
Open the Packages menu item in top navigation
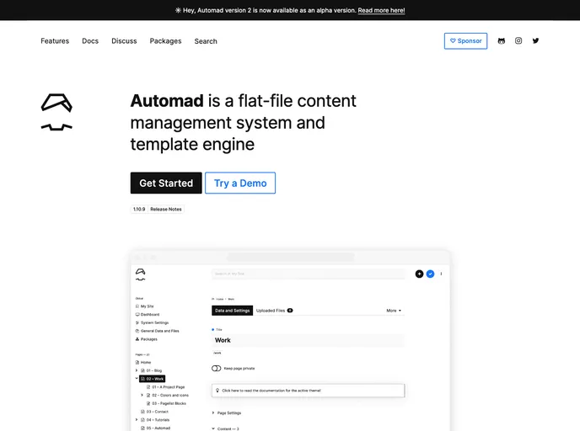tap(166, 41)
